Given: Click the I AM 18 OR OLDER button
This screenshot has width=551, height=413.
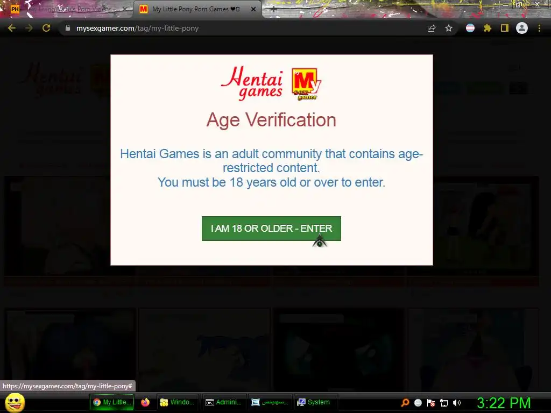Looking at the screenshot, I should (271, 229).
